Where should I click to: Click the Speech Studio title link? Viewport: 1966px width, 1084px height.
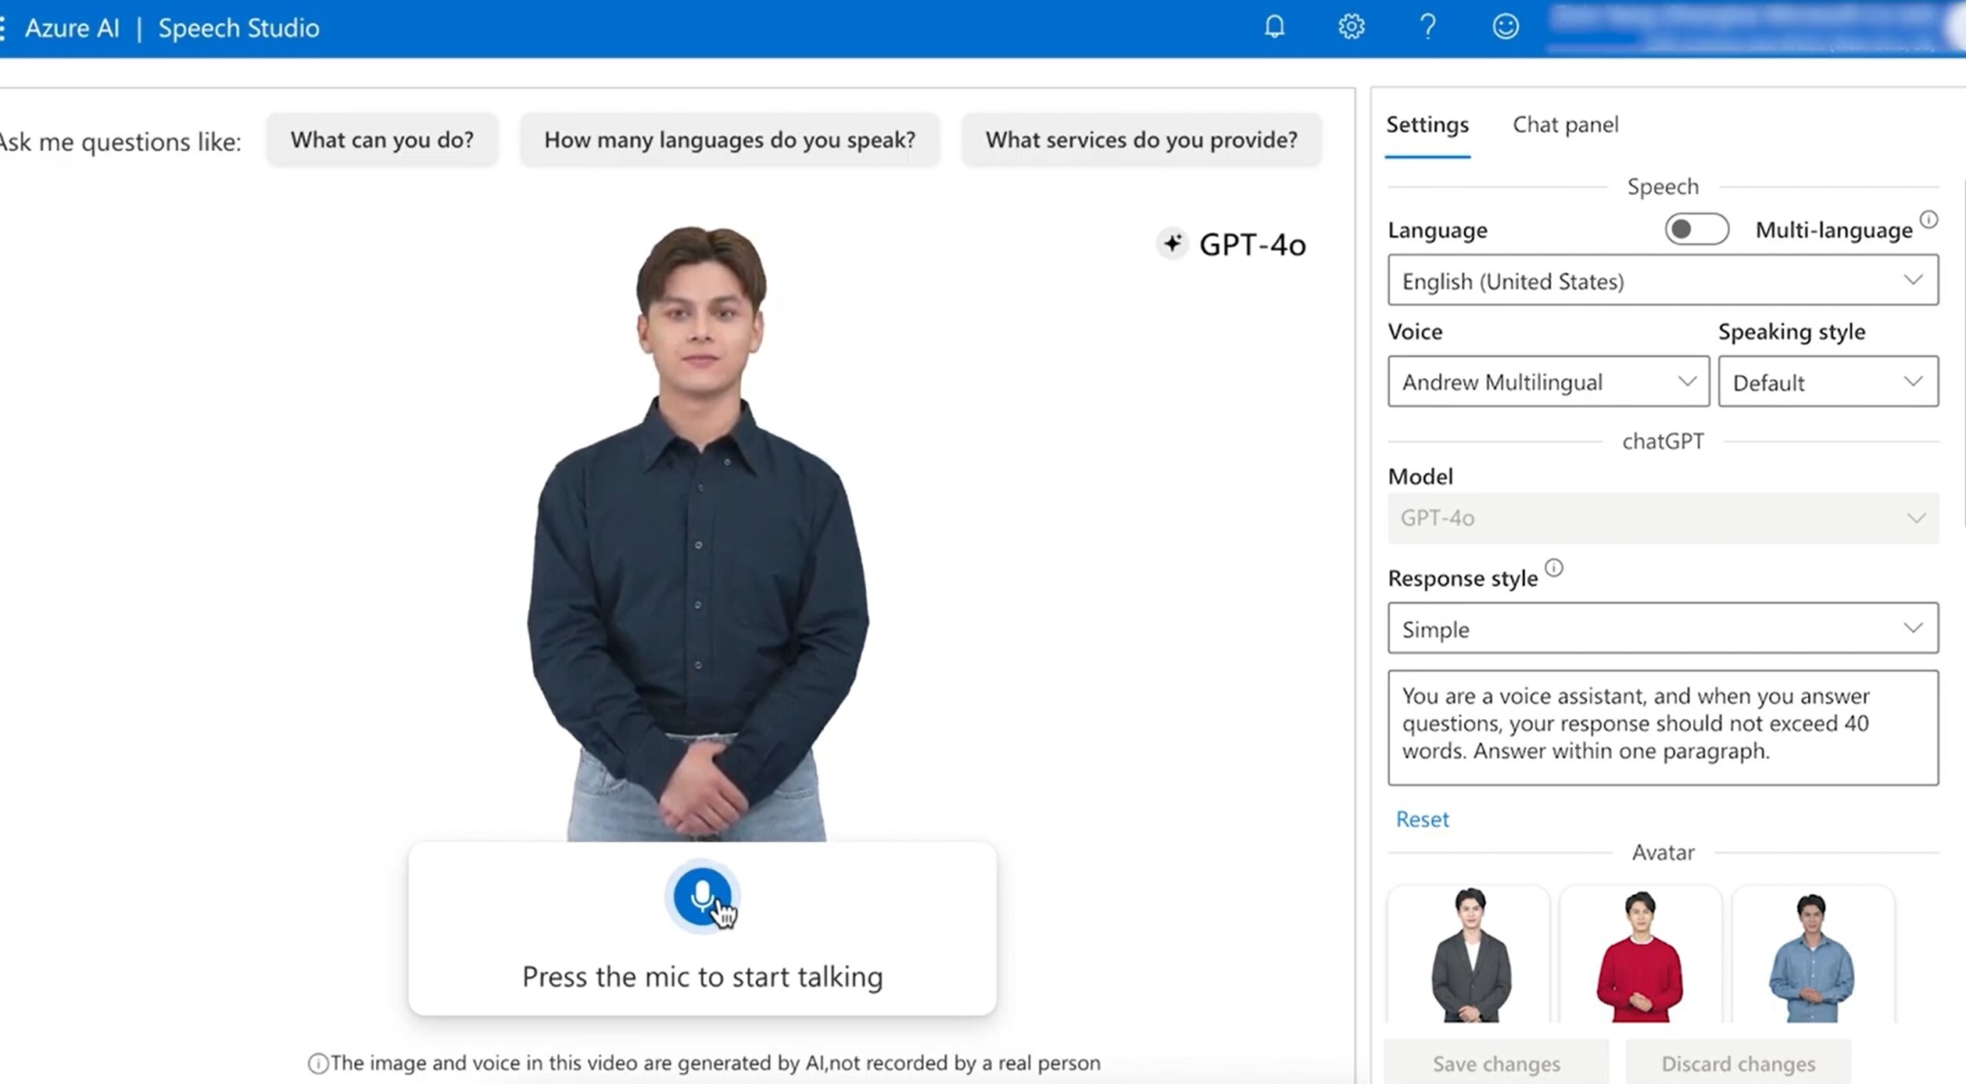tap(238, 28)
